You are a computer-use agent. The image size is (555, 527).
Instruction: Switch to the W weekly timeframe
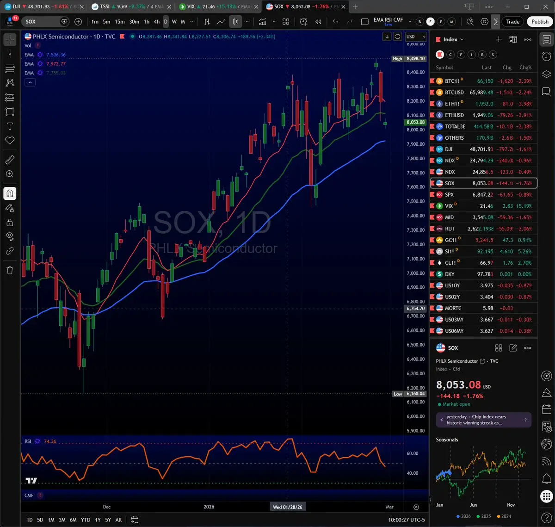(x=174, y=22)
